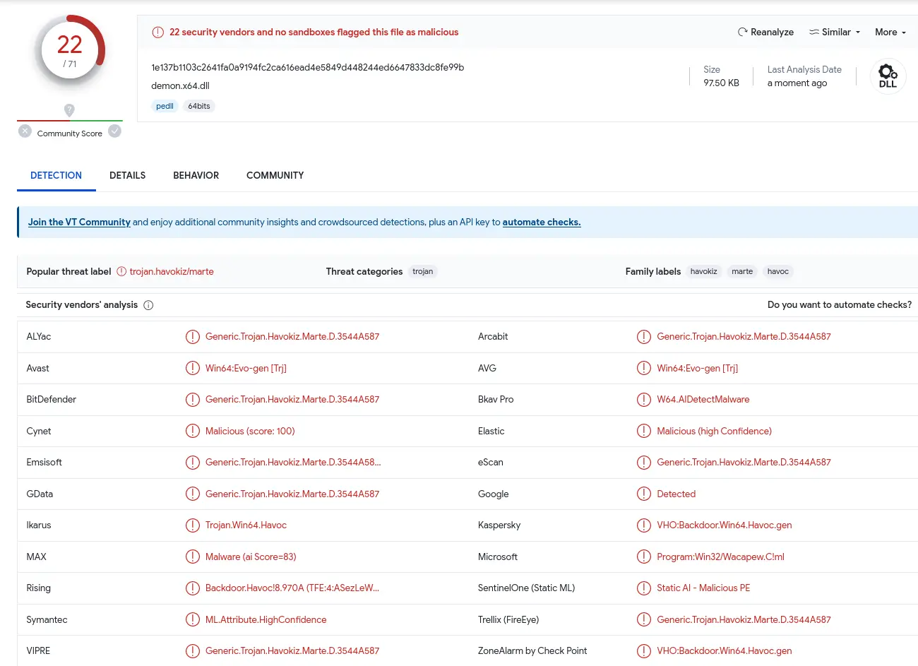Viewport: 918px width, 666px height.
Task: Open the Similar dropdown menu
Action: (835, 32)
